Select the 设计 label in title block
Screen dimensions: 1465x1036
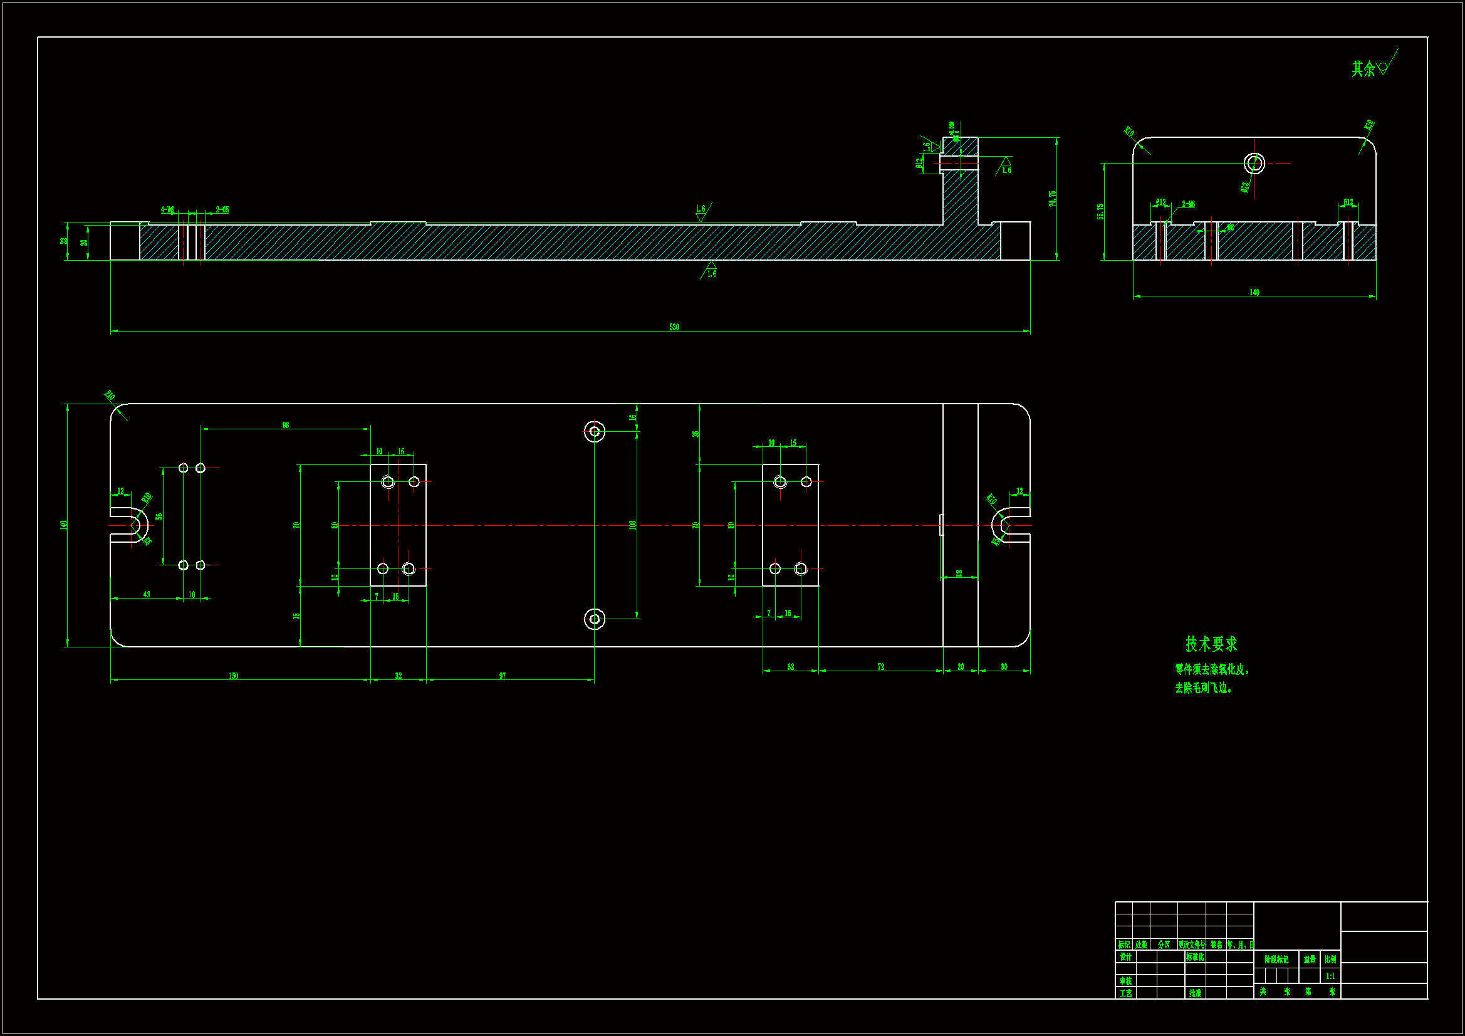click(1125, 957)
